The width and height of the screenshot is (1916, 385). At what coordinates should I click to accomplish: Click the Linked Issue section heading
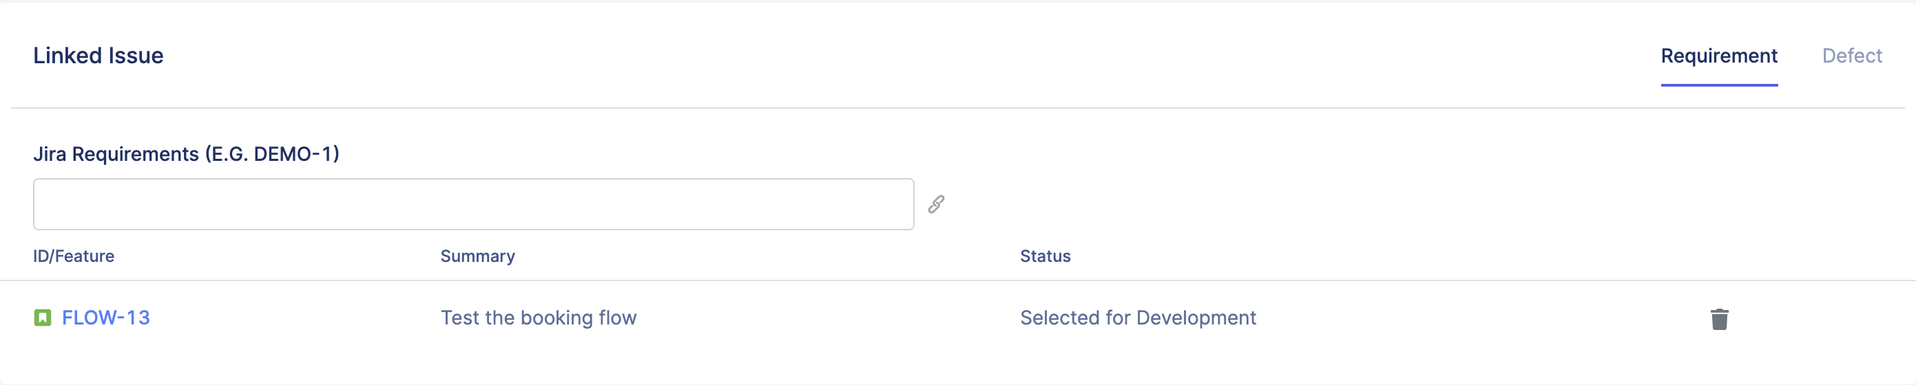[x=98, y=56]
